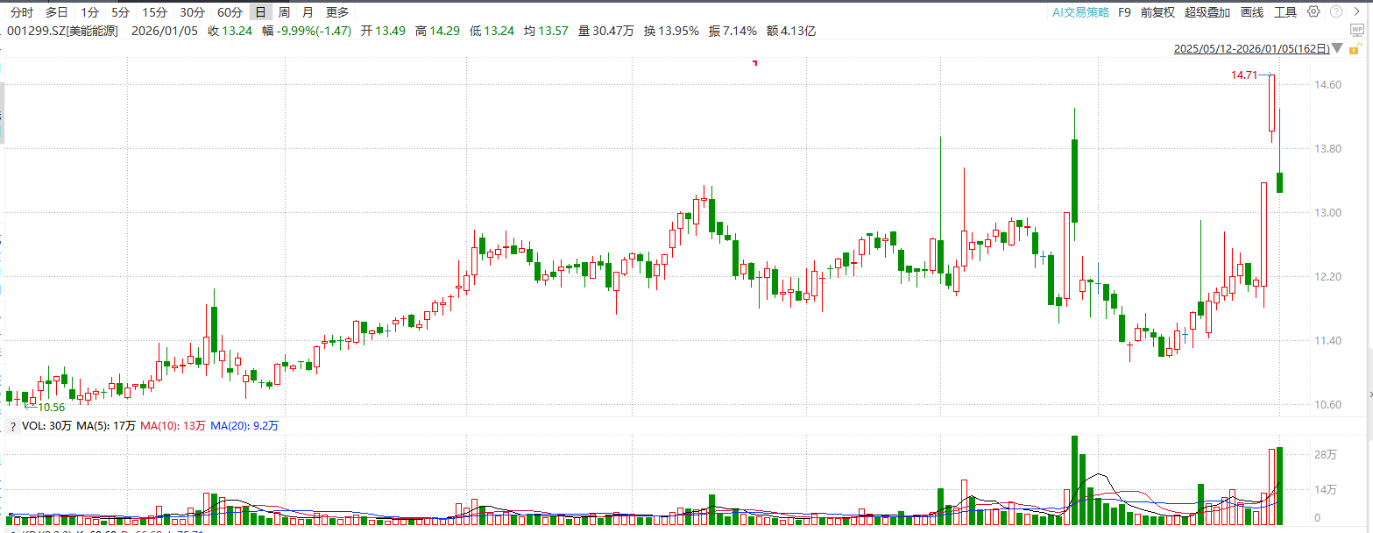Select the 月 monthly period tab
The image size is (1373, 533).
(x=308, y=12)
